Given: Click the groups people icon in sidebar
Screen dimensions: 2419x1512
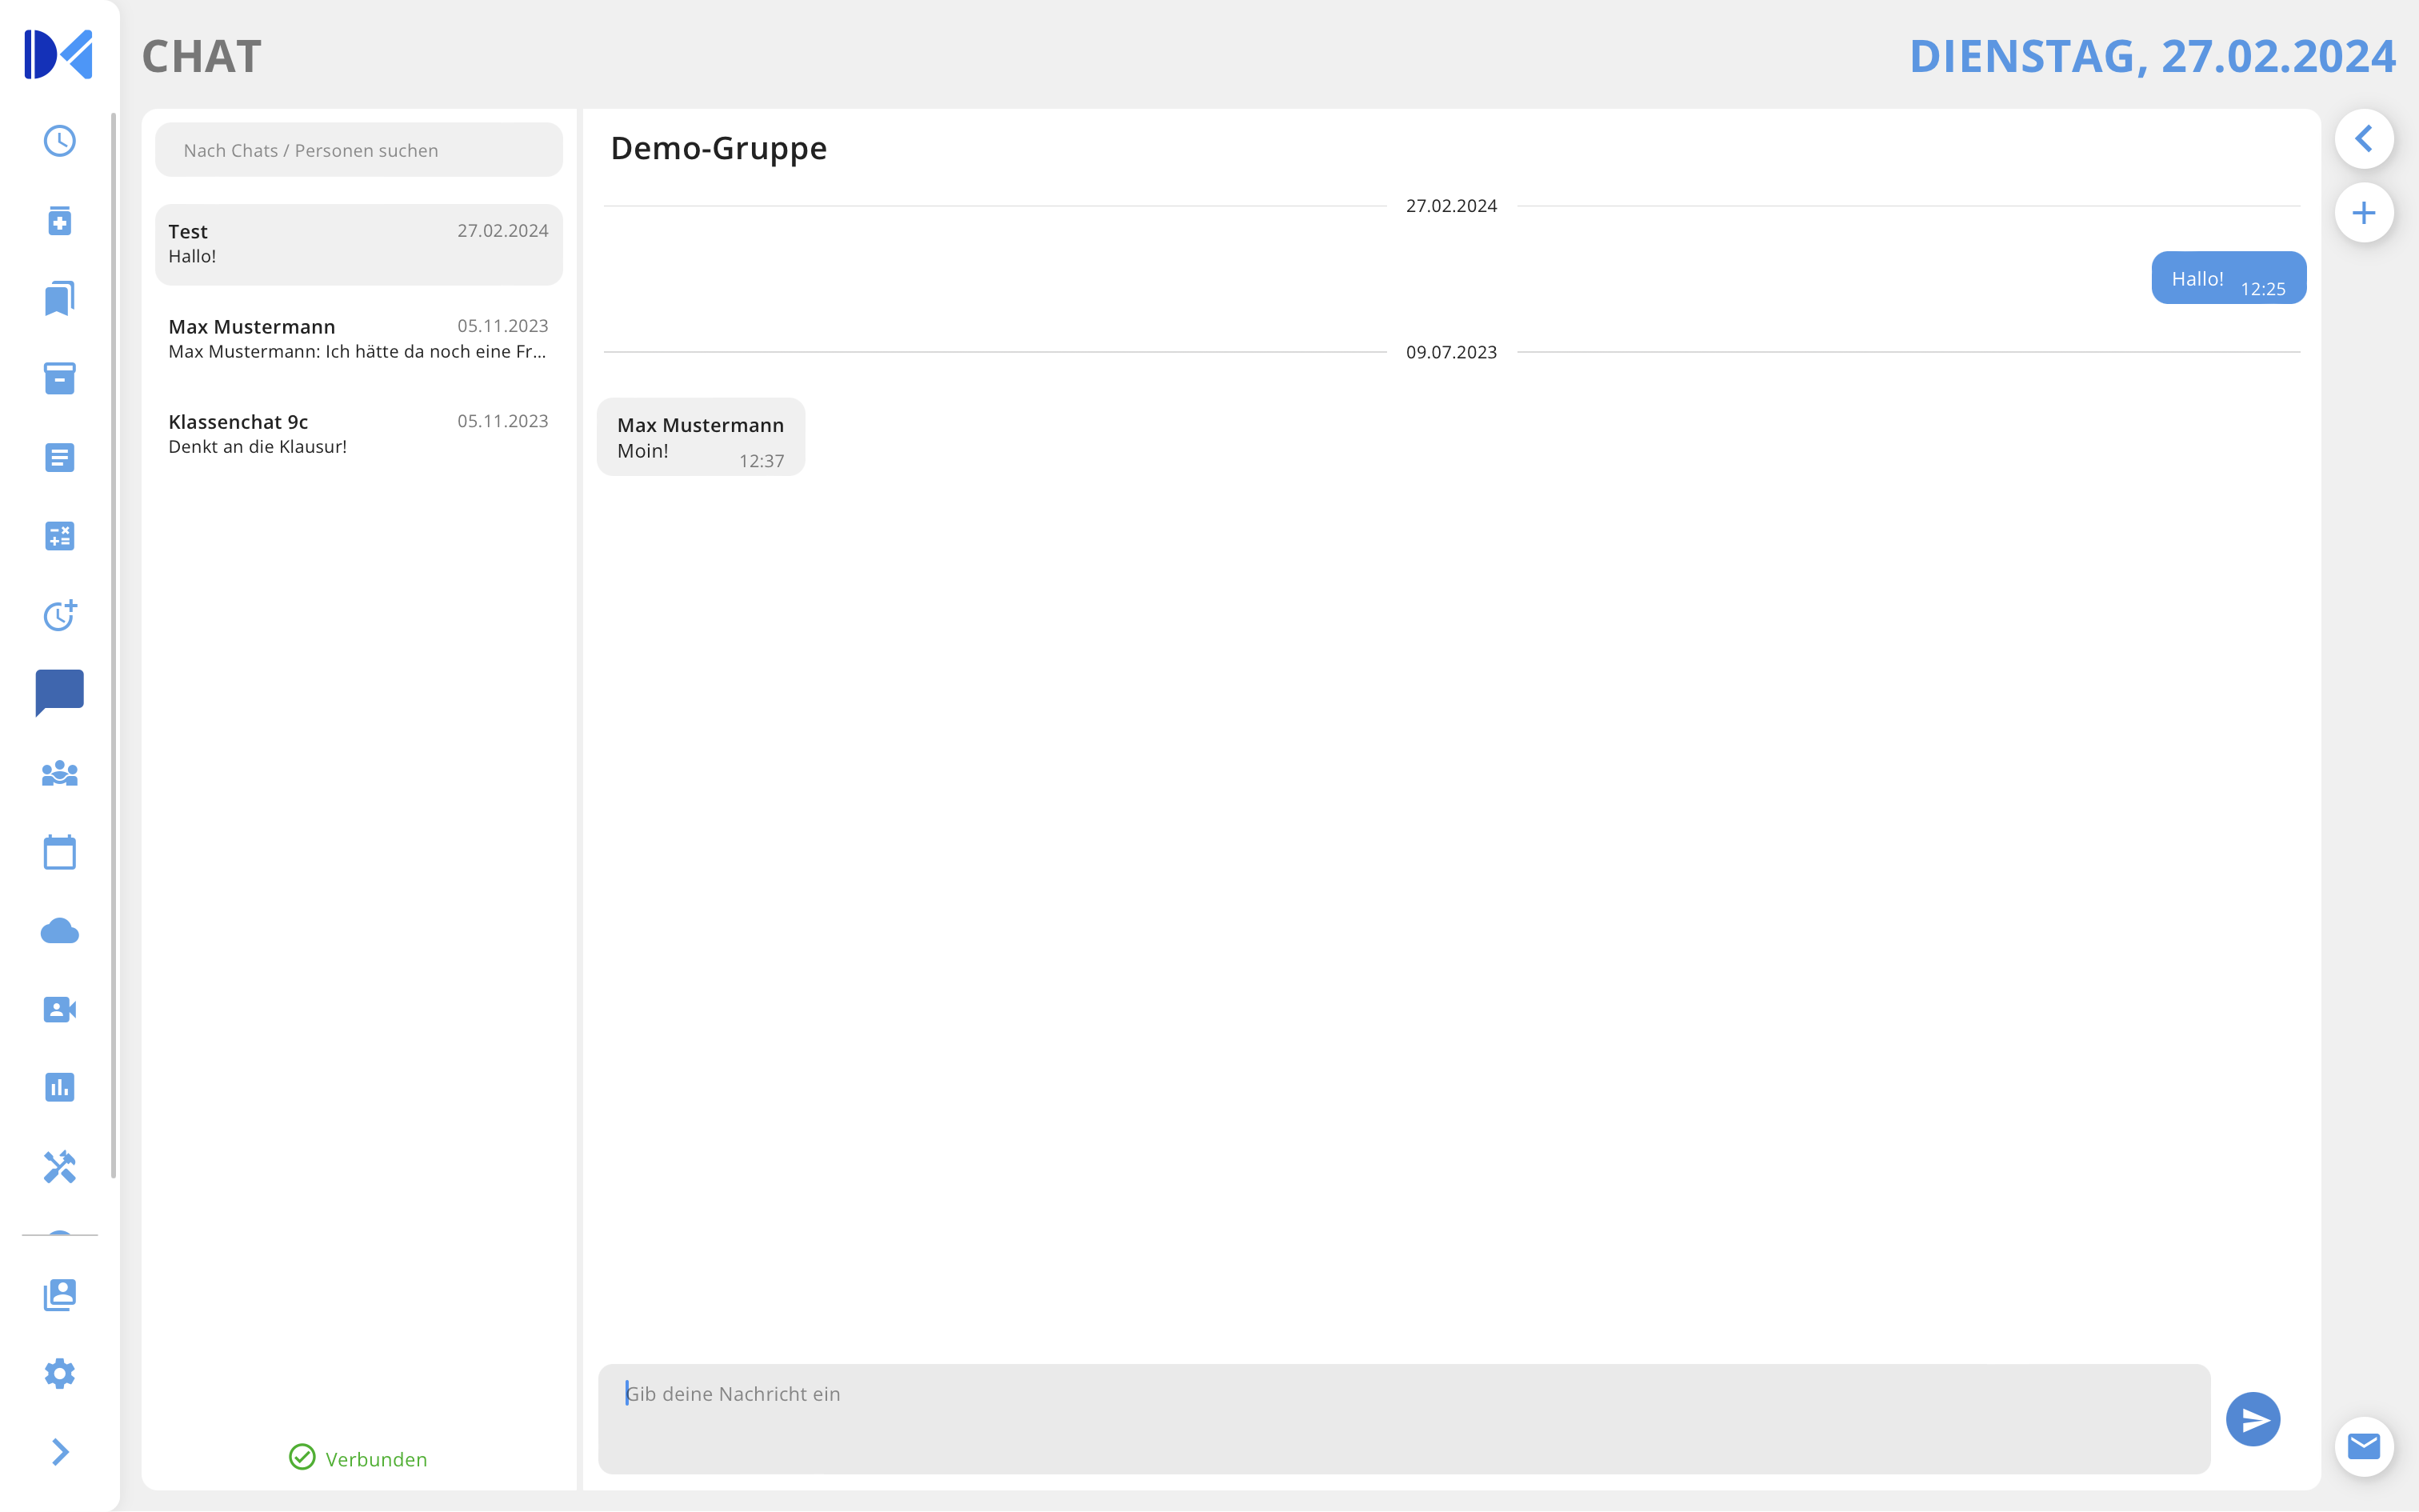Looking at the screenshot, I should 60,773.
